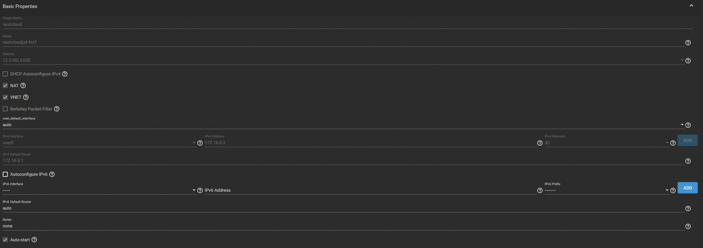Click help icon for Autoconfigure IPv6
Screen dimensions: 703x248
click(52, 174)
